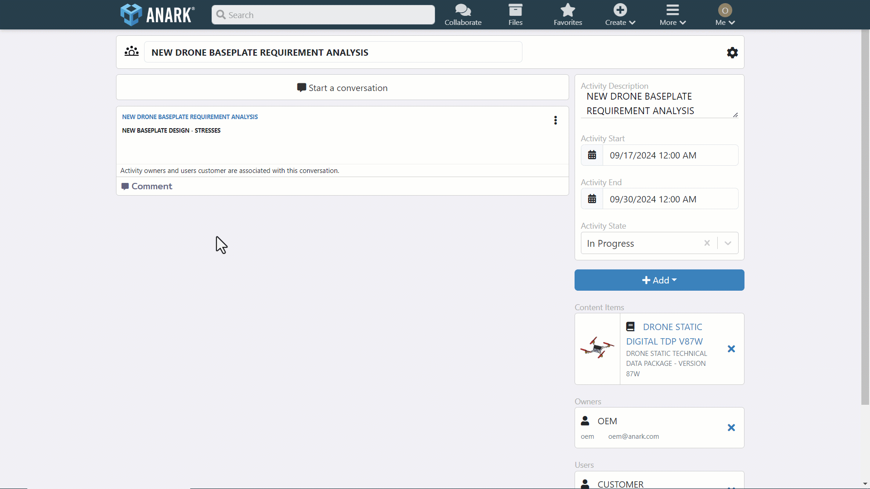The image size is (870, 489).
Task: Edit the Activity End date field
Action: [x=670, y=199]
